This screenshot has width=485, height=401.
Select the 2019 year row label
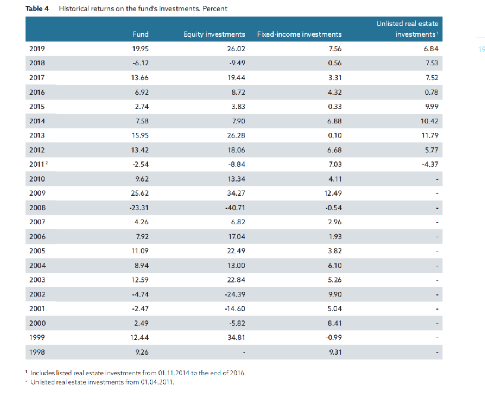[37, 49]
